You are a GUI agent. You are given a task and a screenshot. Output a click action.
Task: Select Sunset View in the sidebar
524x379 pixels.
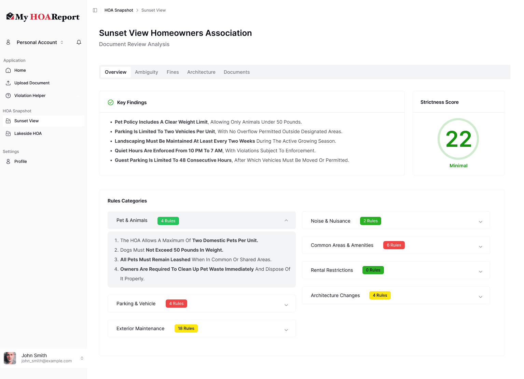click(x=26, y=121)
